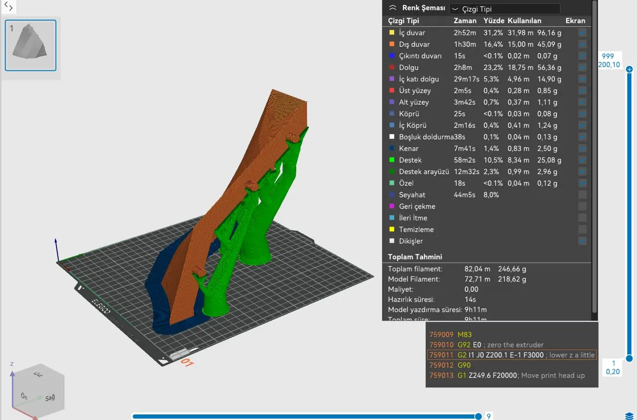Click the Destek arayüzü row label

[424, 172]
